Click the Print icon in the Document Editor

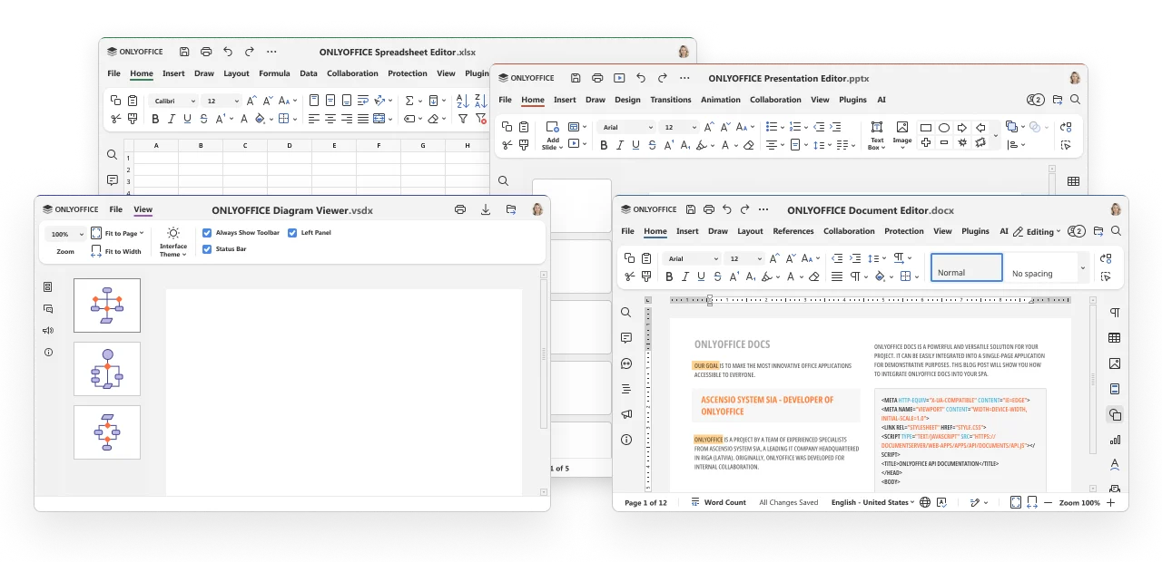coord(709,209)
